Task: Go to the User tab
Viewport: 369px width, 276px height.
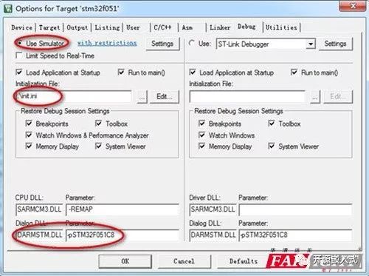Action: click(133, 27)
